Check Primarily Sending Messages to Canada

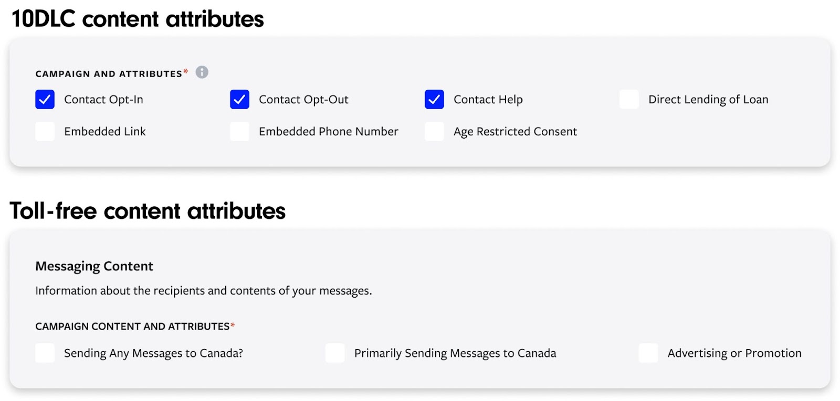click(x=335, y=353)
